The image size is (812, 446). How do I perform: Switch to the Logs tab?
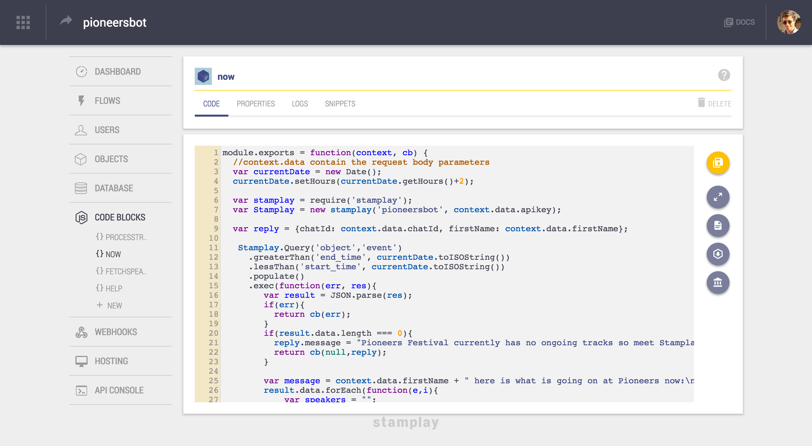300,104
